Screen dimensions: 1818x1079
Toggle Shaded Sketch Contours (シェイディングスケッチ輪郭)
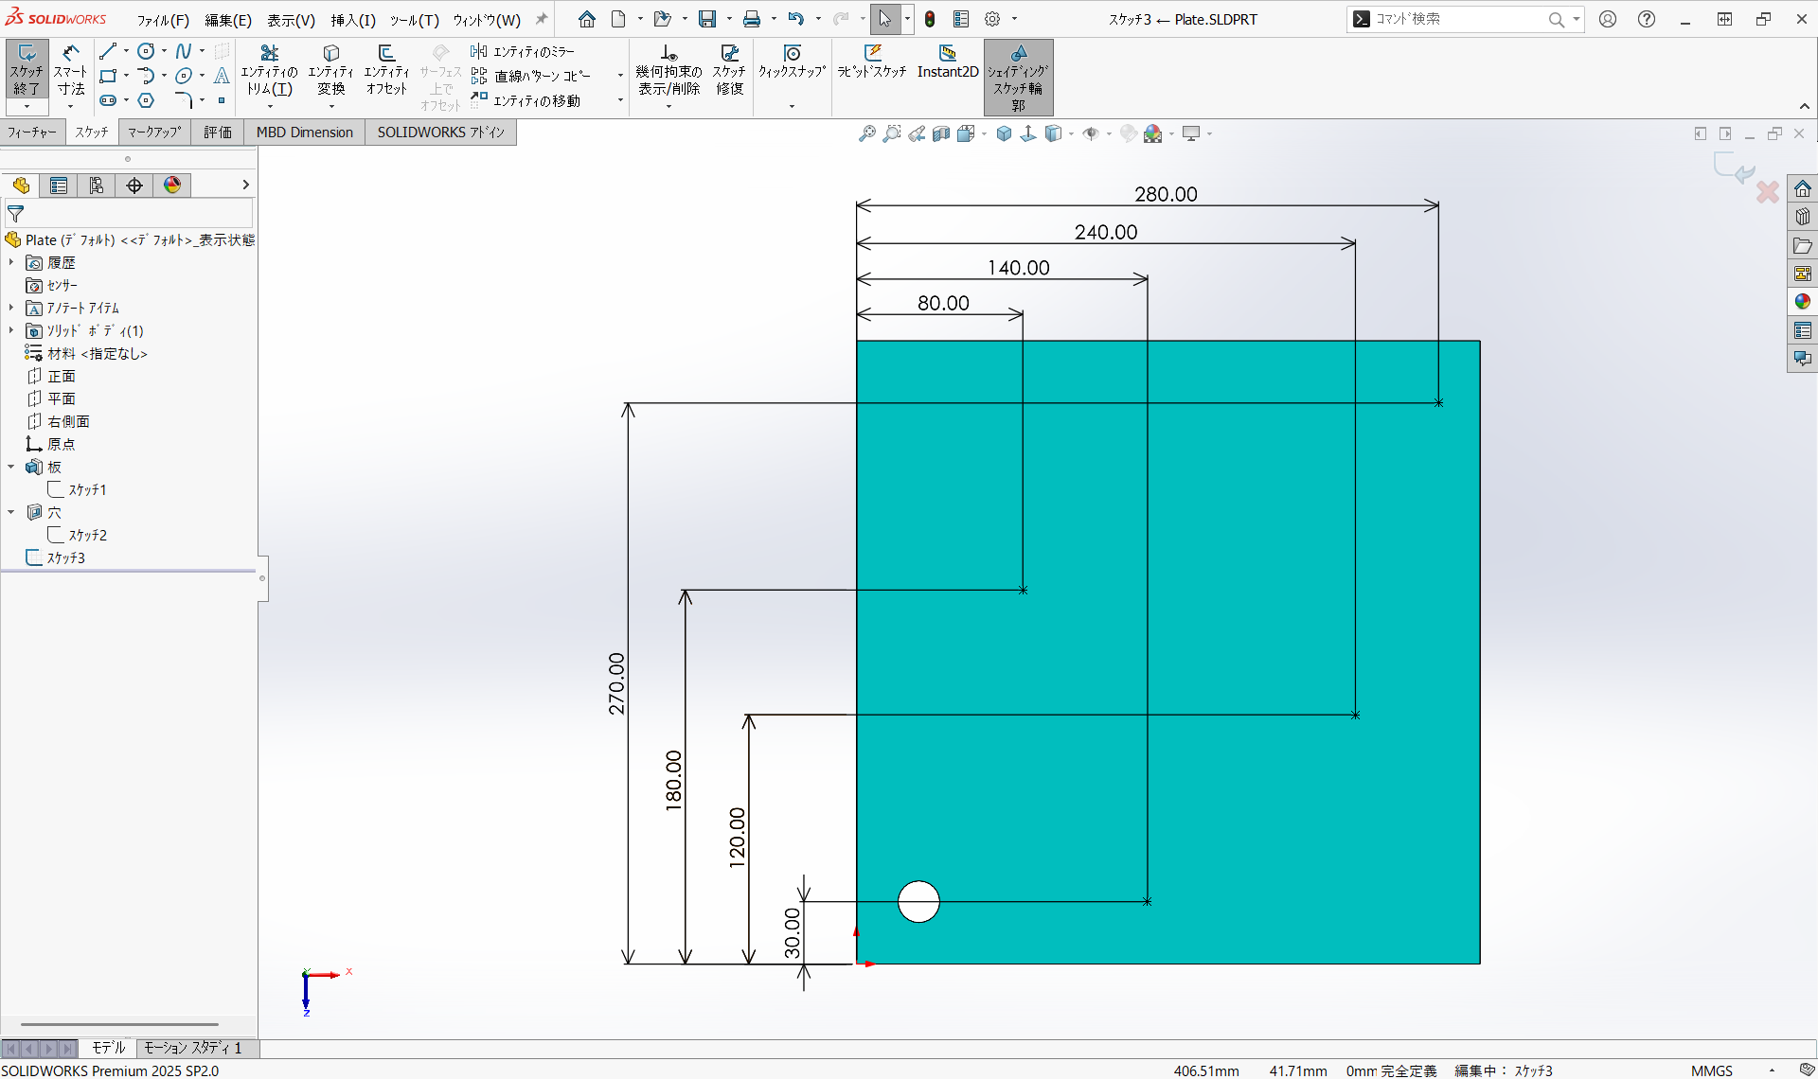(x=1018, y=78)
